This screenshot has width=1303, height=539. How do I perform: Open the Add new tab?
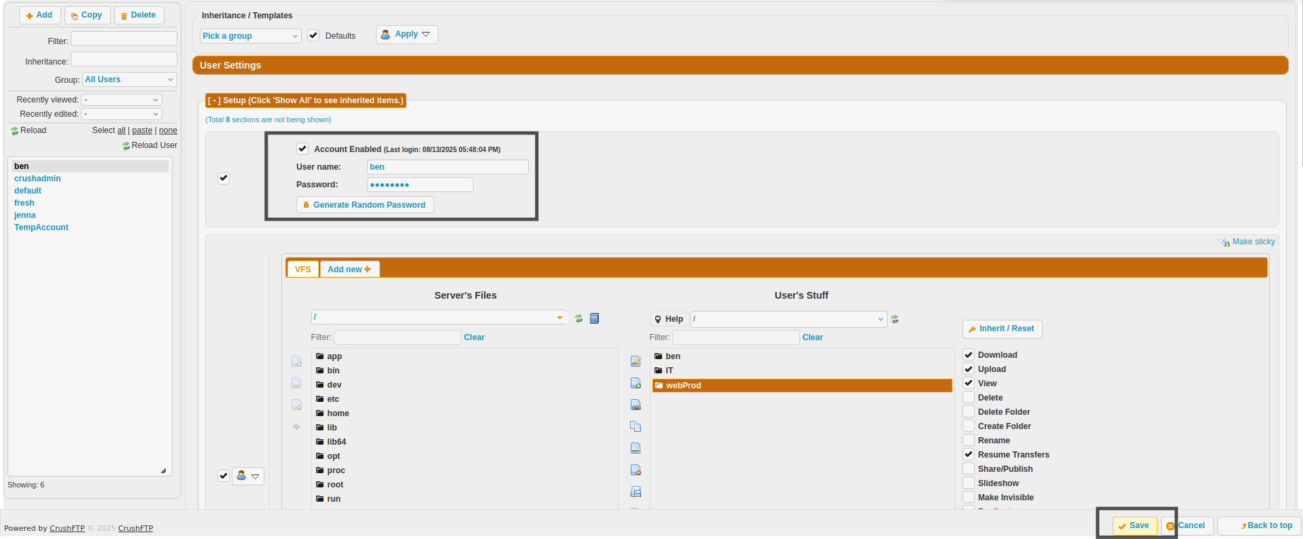[349, 269]
